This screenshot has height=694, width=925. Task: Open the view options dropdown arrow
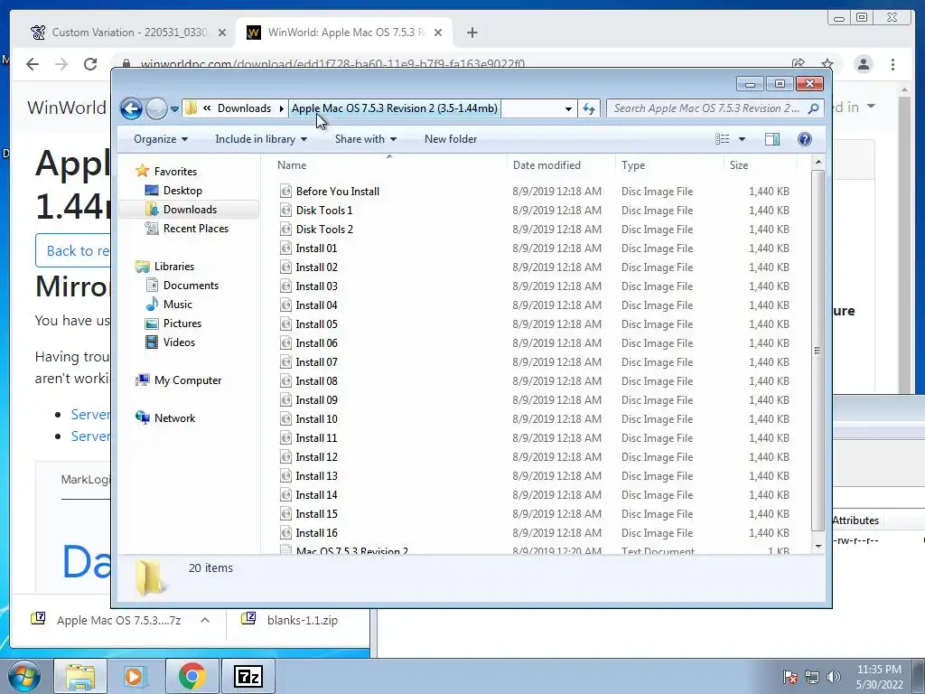(743, 139)
